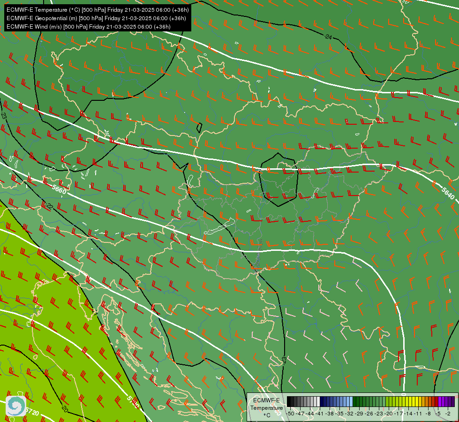The width and height of the screenshot is (459, 422).
Task: Click the -32 value on the legend scale
Action: tap(349, 414)
